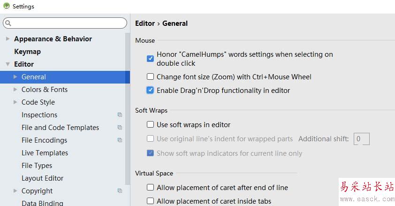
Task: Expand the Colors & Fonts node
Action: (15, 90)
